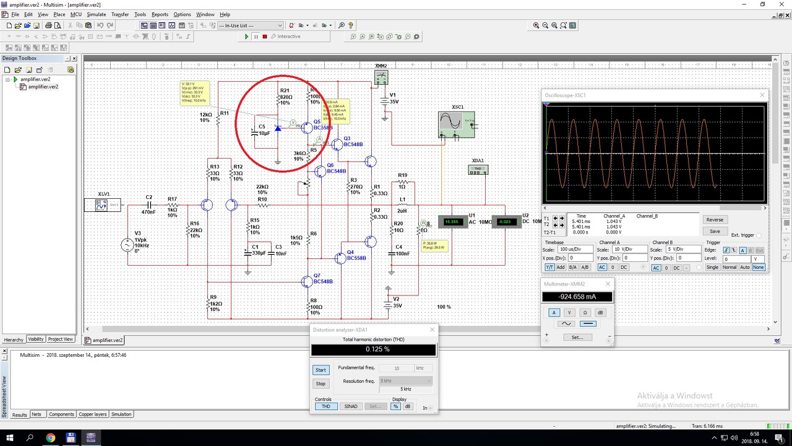Click the oscilloscope Reverse button

click(x=715, y=220)
